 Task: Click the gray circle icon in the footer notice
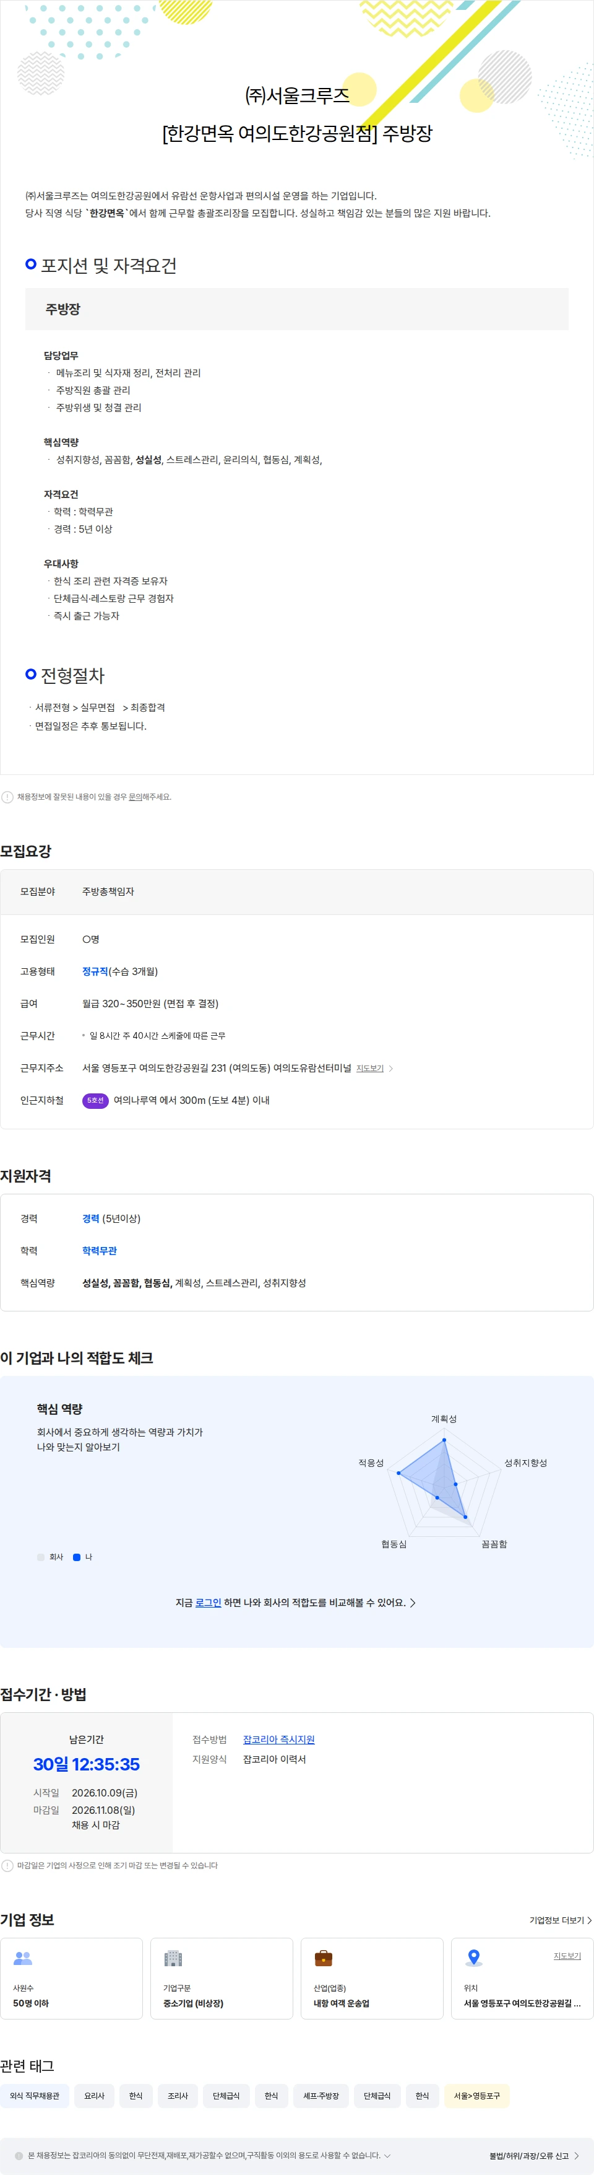[x=19, y=2156]
